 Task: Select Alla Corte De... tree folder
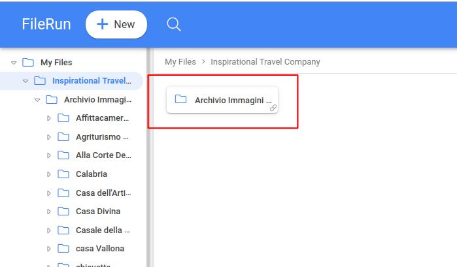tap(103, 155)
